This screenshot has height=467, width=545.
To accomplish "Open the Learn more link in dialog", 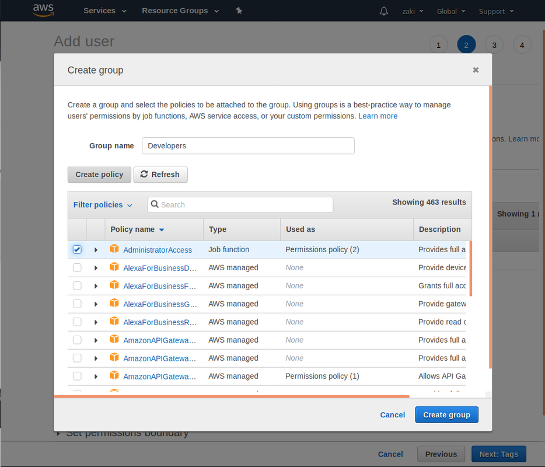I will click(378, 116).
